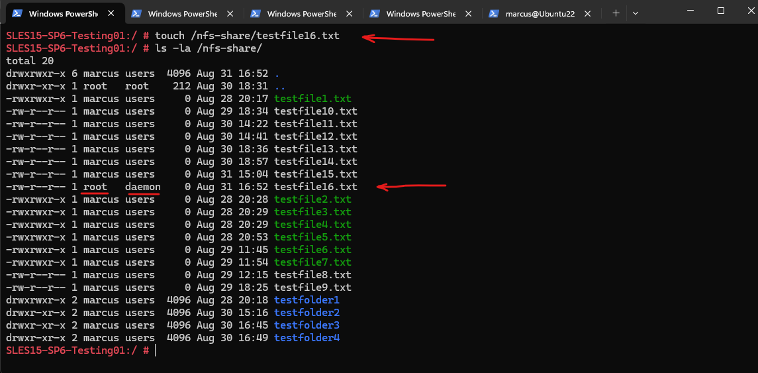Click the fourth tab's PowerShell icon
758x373 pixels.
[374, 13]
